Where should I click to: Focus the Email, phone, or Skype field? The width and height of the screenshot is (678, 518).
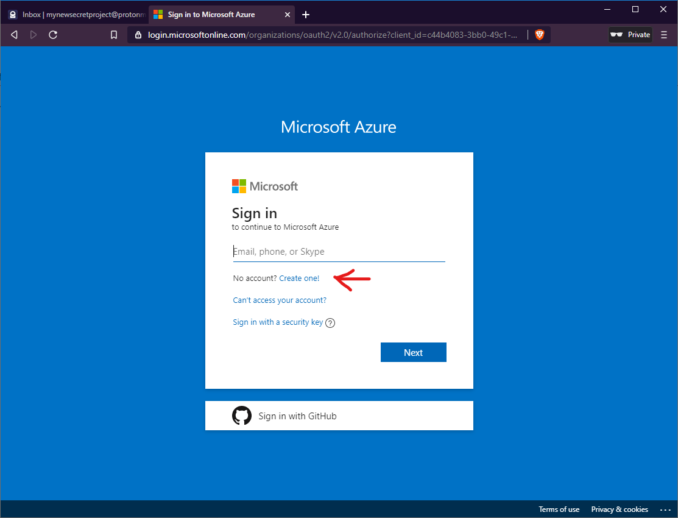tap(339, 252)
